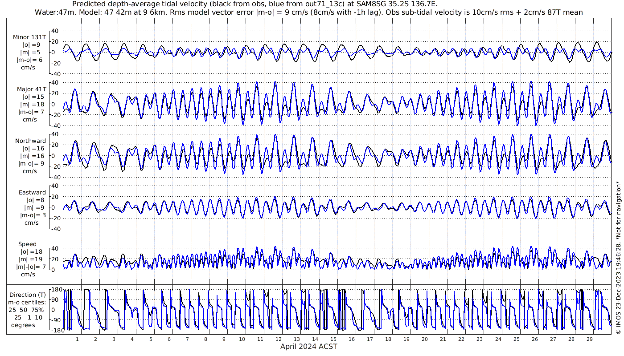
Task: Click the '25 50 75%' centile header
Action: pyautogui.click(x=26, y=310)
